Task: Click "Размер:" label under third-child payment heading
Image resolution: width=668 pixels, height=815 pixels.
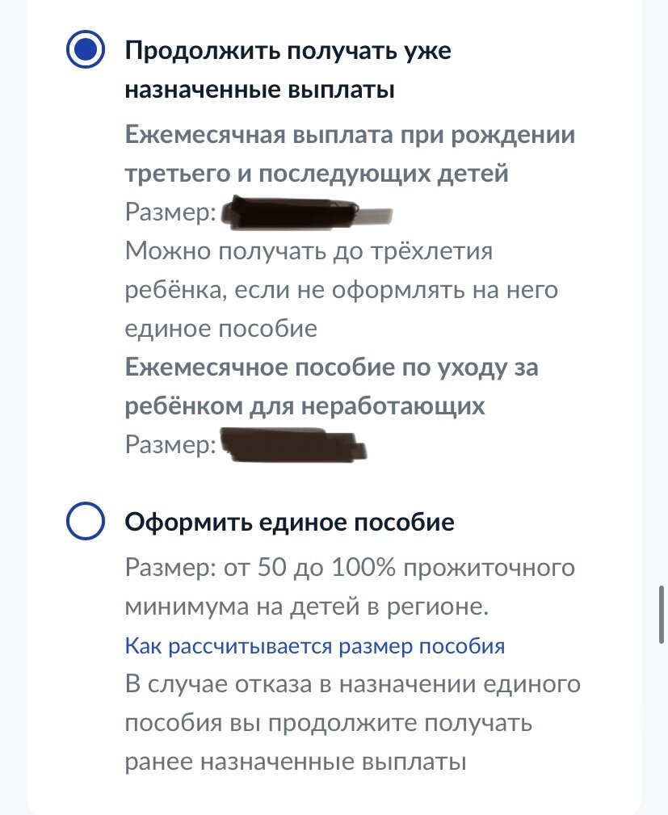Action: click(170, 212)
